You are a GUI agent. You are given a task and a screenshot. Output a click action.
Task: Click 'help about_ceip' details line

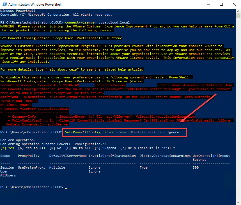72,69
